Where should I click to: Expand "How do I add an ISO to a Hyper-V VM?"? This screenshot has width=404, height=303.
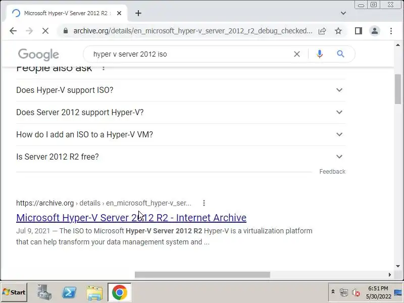click(x=181, y=134)
